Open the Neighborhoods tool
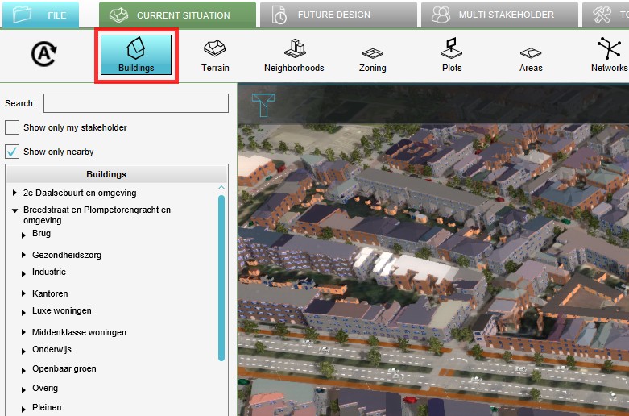The image size is (629, 416). [294, 55]
